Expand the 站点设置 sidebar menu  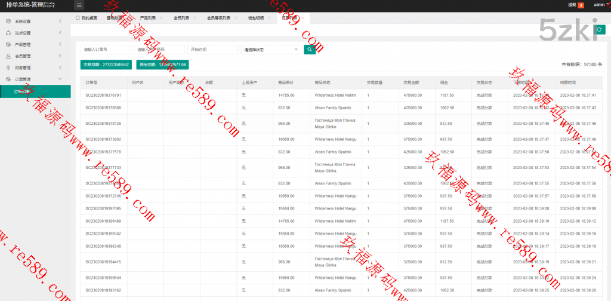35,33
